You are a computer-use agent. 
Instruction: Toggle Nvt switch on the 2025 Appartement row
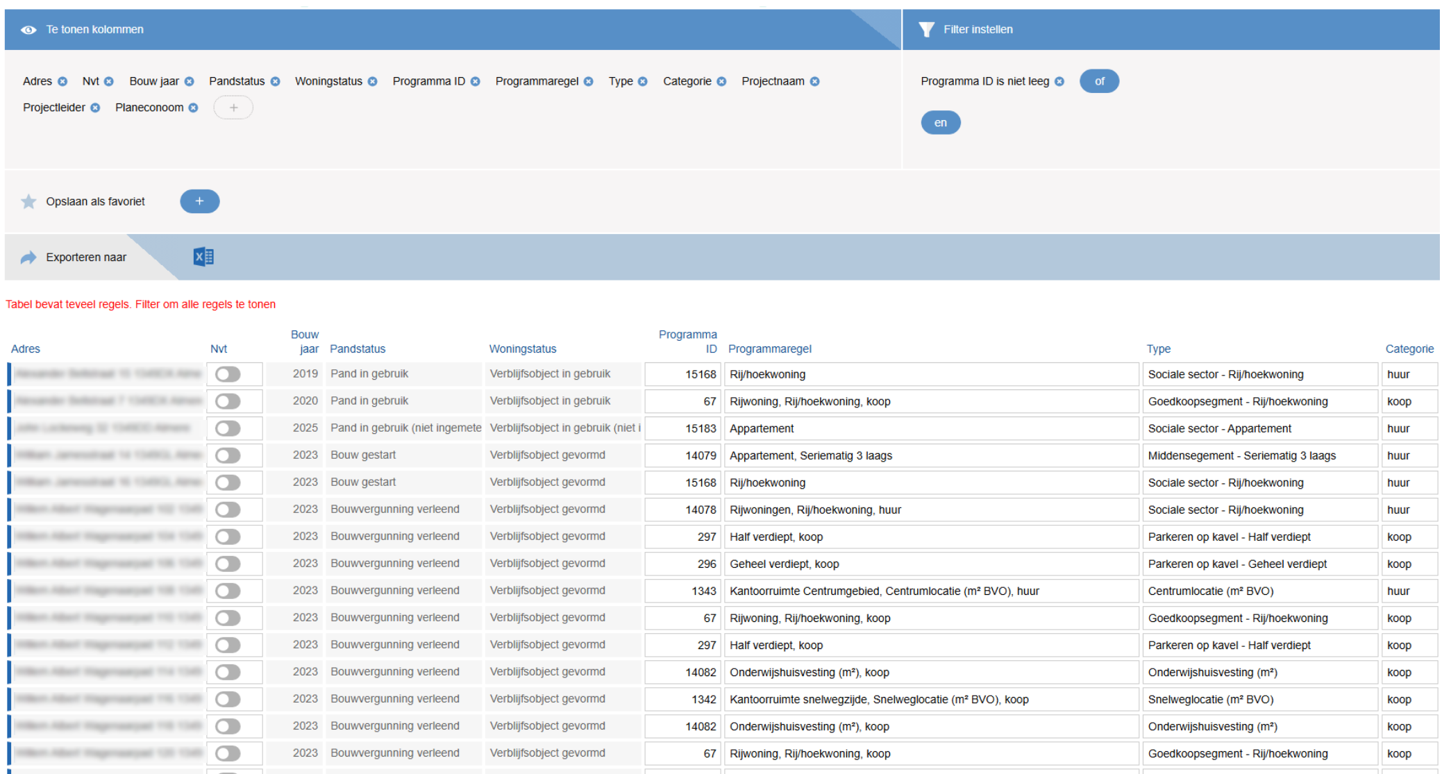(228, 428)
